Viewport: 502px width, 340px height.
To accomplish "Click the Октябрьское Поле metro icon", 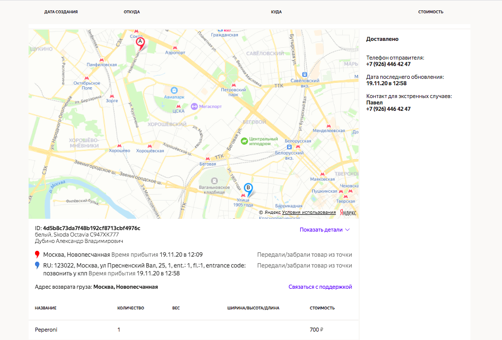I will pyautogui.click(x=86, y=78).
